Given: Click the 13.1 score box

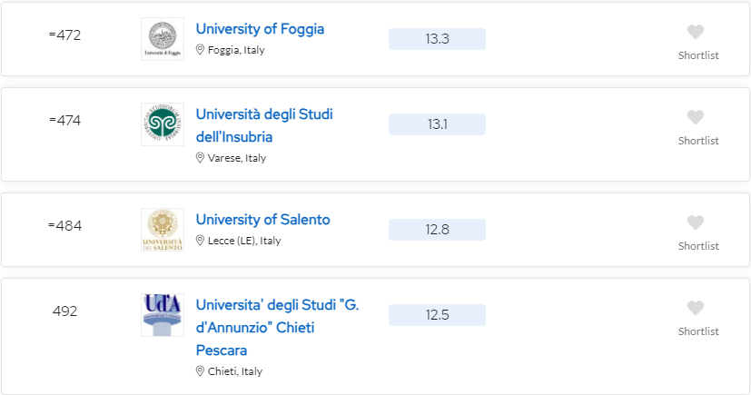Looking at the screenshot, I should click(437, 124).
